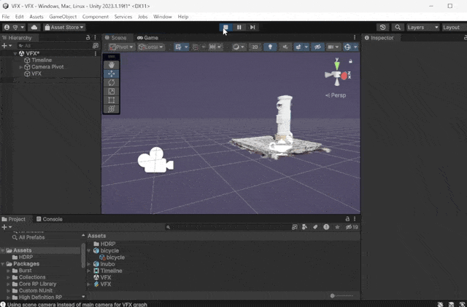This screenshot has width=467, height=307.
Task: Open the Layers dropdown
Action: tap(421, 27)
